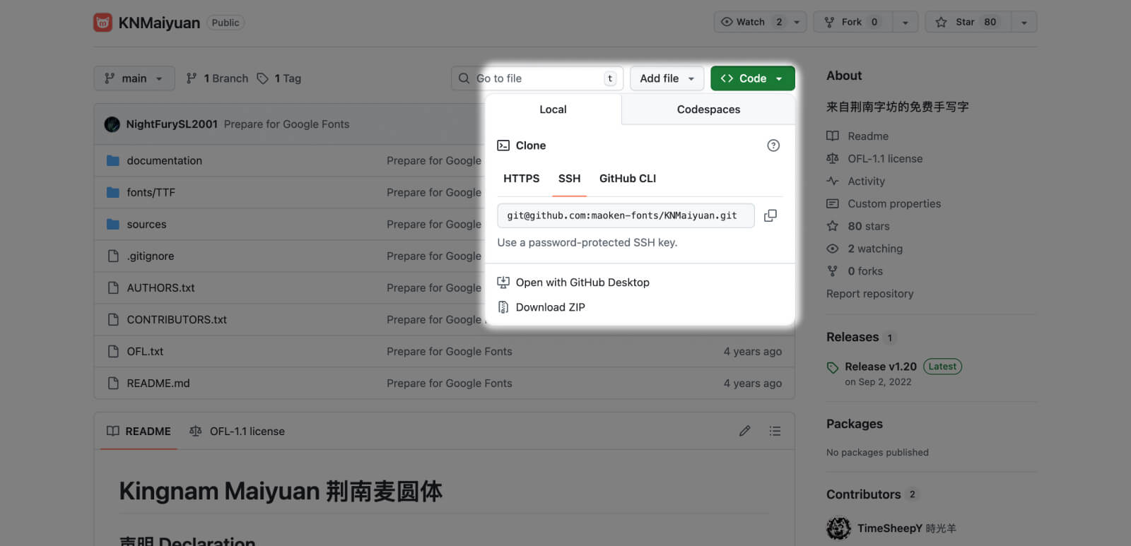Screen dimensions: 1131x546
Task: Open the Packages section heading link
Action: [x=855, y=424]
